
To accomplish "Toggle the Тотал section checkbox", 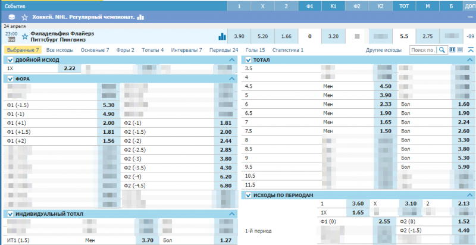I will tap(248, 60).
